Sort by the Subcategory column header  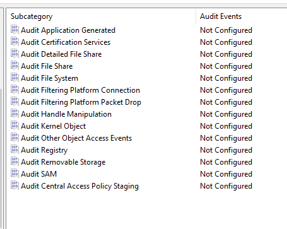32,16
